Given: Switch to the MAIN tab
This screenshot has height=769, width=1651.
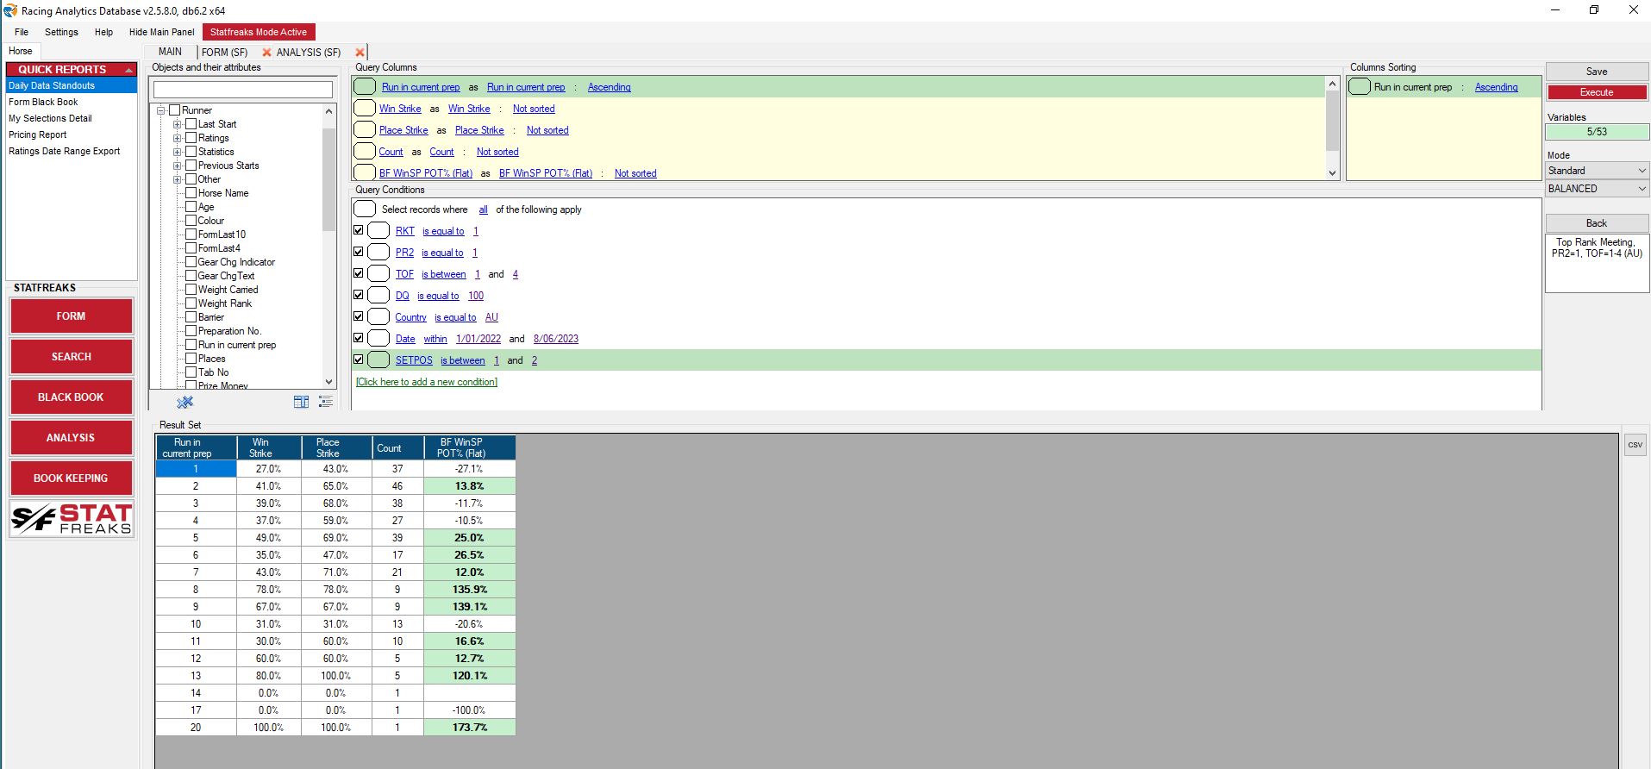Looking at the screenshot, I should [170, 52].
